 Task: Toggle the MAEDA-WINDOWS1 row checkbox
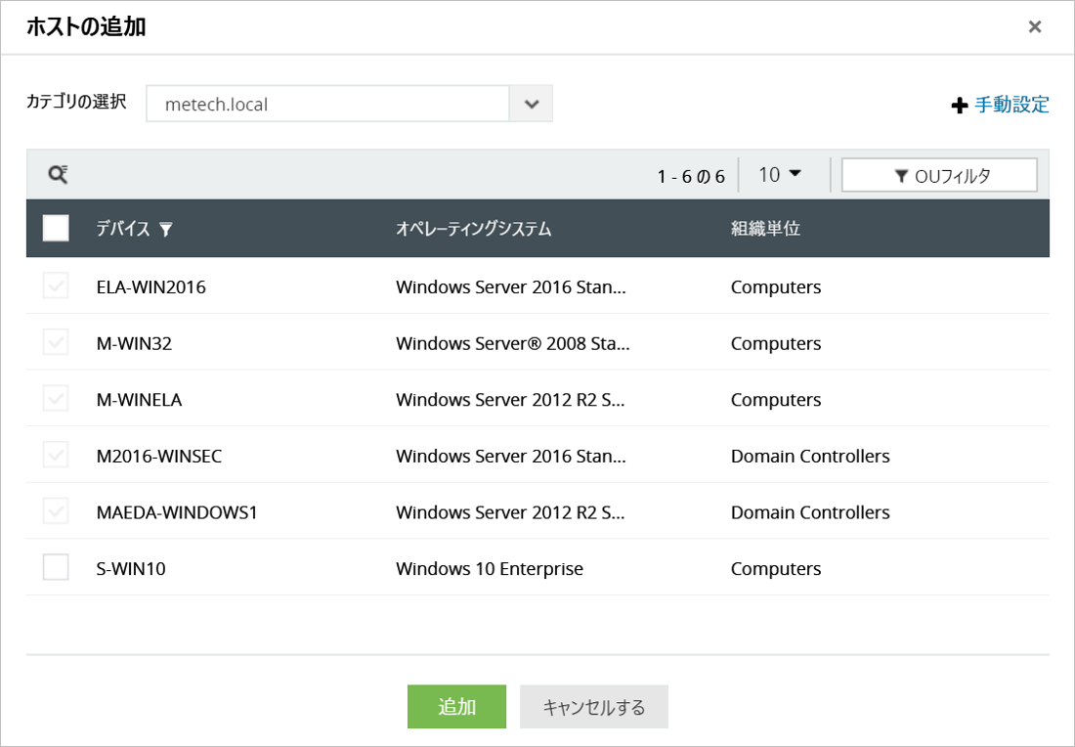tap(56, 511)
